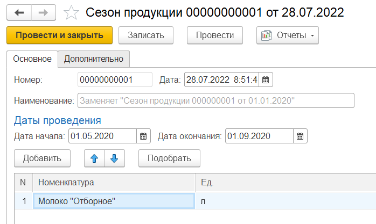Add a row with Добавить
Viewport: 376px width, 224px height.
tap(38, 158)
